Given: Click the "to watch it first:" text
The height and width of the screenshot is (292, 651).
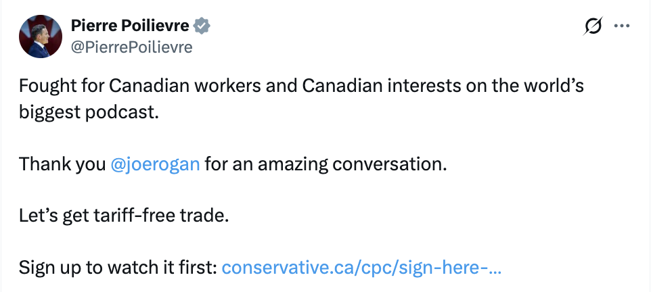Looking at the screenshot, I should coord(160,268).
